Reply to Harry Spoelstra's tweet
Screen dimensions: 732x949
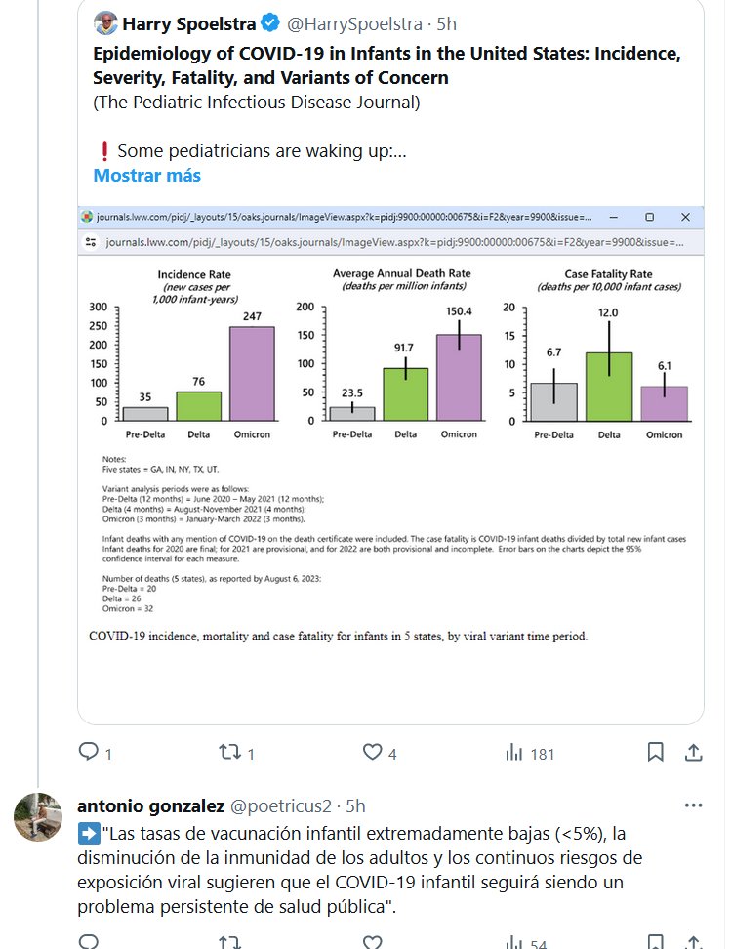click(89, 752)
